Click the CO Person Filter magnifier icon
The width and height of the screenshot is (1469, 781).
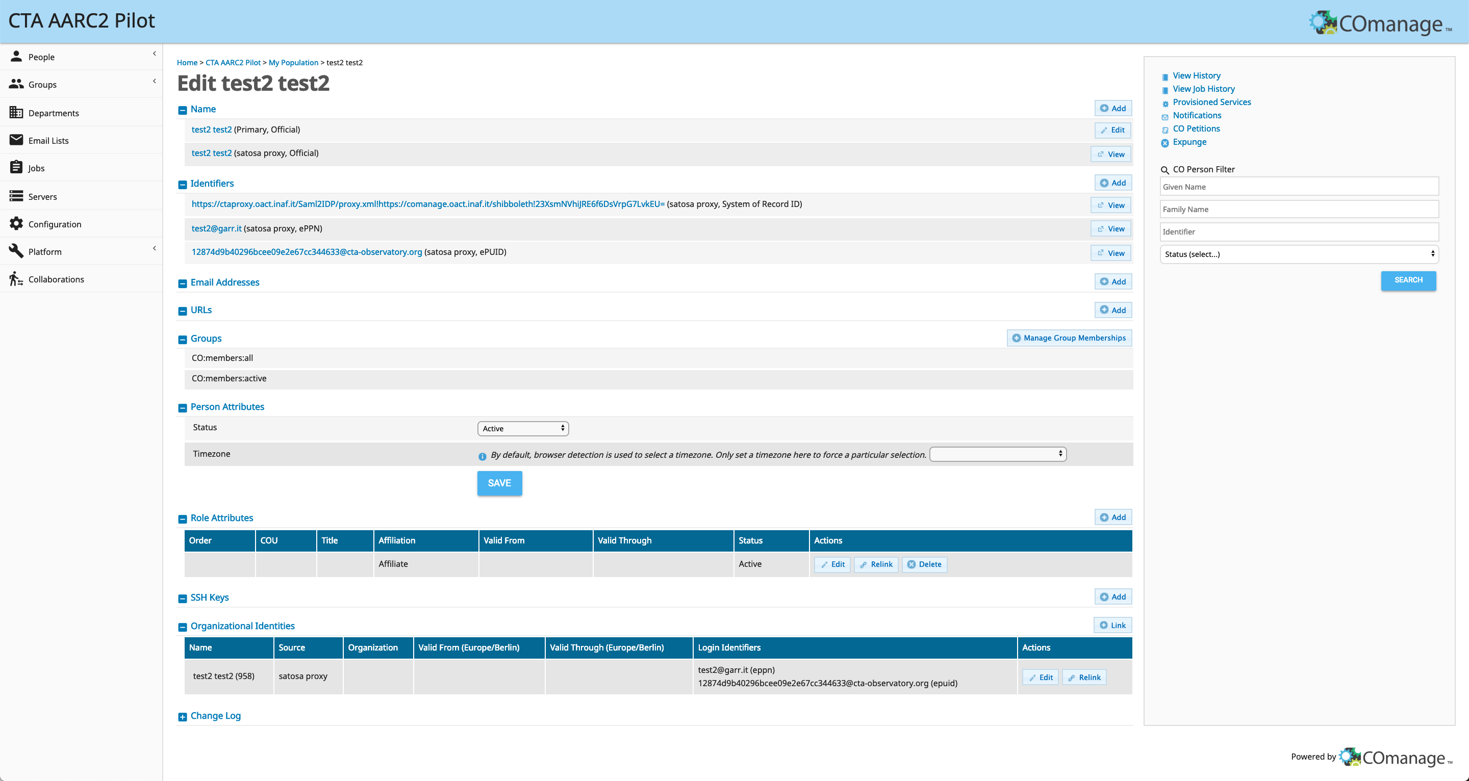[1165, 170]
